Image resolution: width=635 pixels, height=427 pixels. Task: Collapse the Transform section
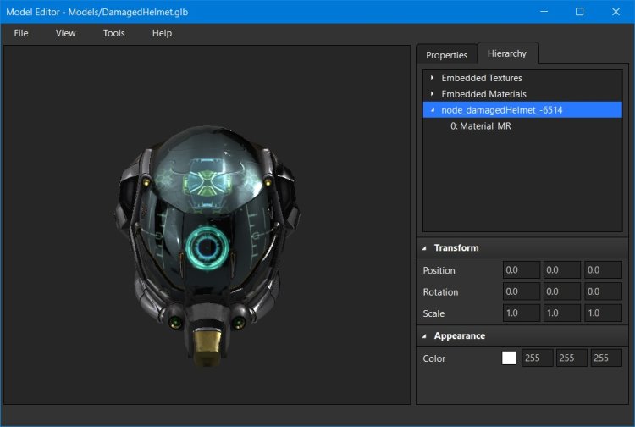[425, 248]
